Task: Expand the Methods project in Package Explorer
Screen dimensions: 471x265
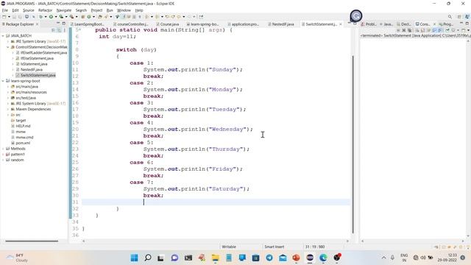Action: (x=3, y=149)
